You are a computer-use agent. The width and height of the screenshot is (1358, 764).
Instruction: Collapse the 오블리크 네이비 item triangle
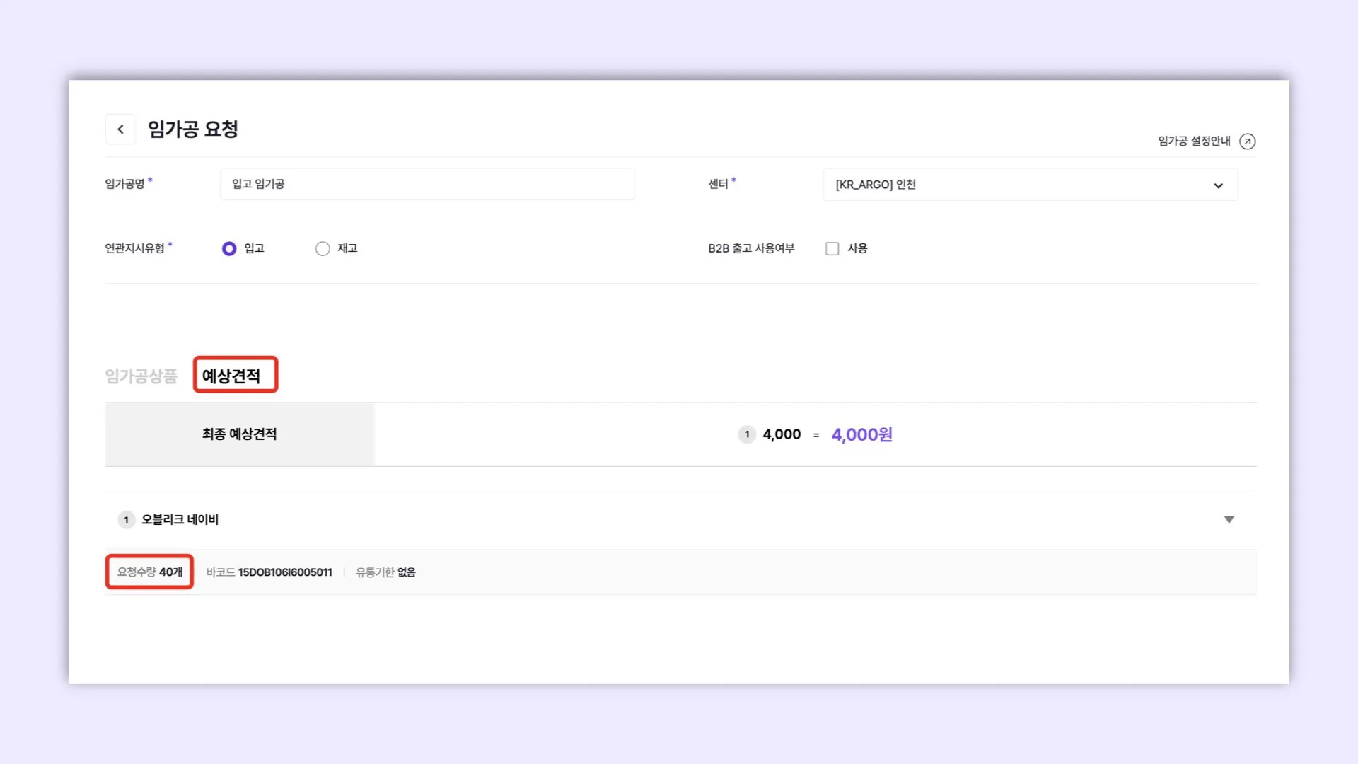click(1229, 520)
